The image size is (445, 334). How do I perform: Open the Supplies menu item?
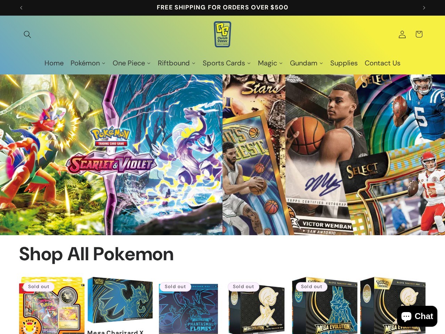pos(344,63)
